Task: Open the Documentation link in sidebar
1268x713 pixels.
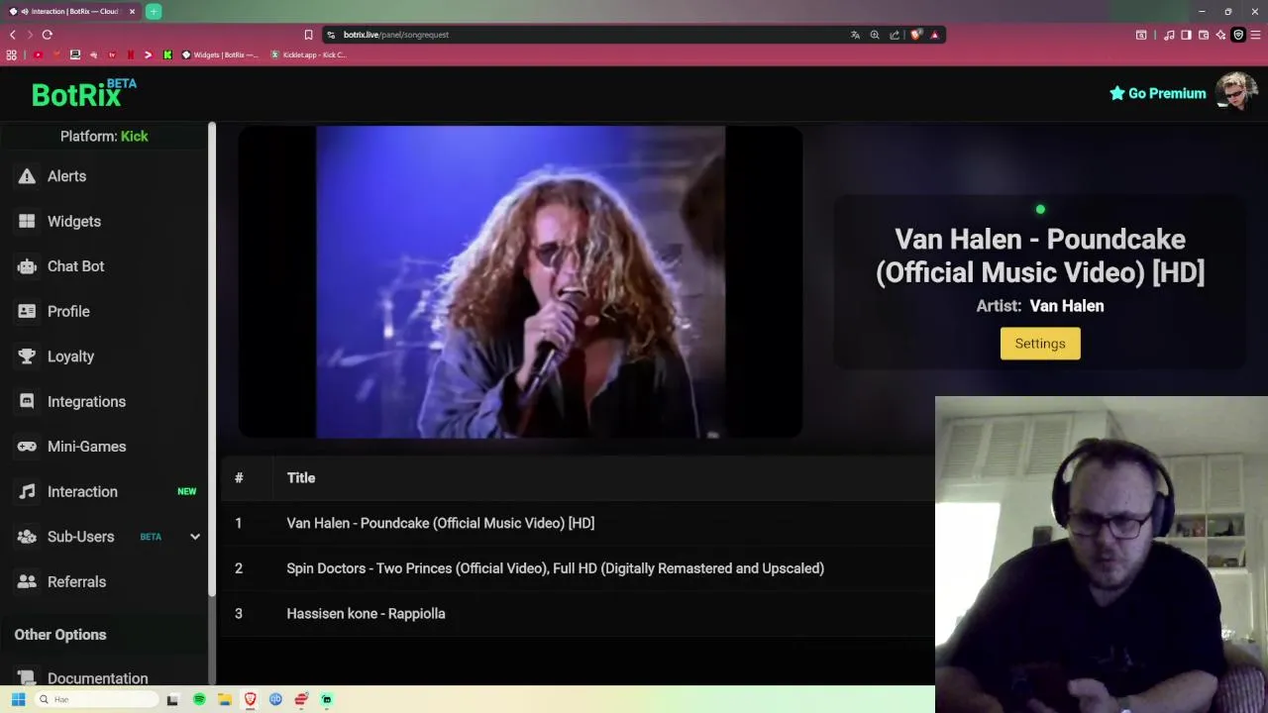Action: (97, 677)
